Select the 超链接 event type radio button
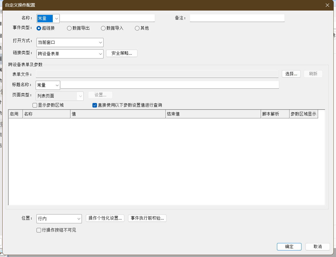Viewport: 336px width, 257px height. point(39,28)
